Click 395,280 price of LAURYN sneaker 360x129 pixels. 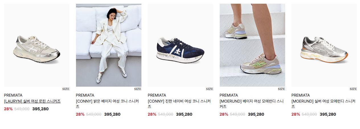click(x=40, y=109)
